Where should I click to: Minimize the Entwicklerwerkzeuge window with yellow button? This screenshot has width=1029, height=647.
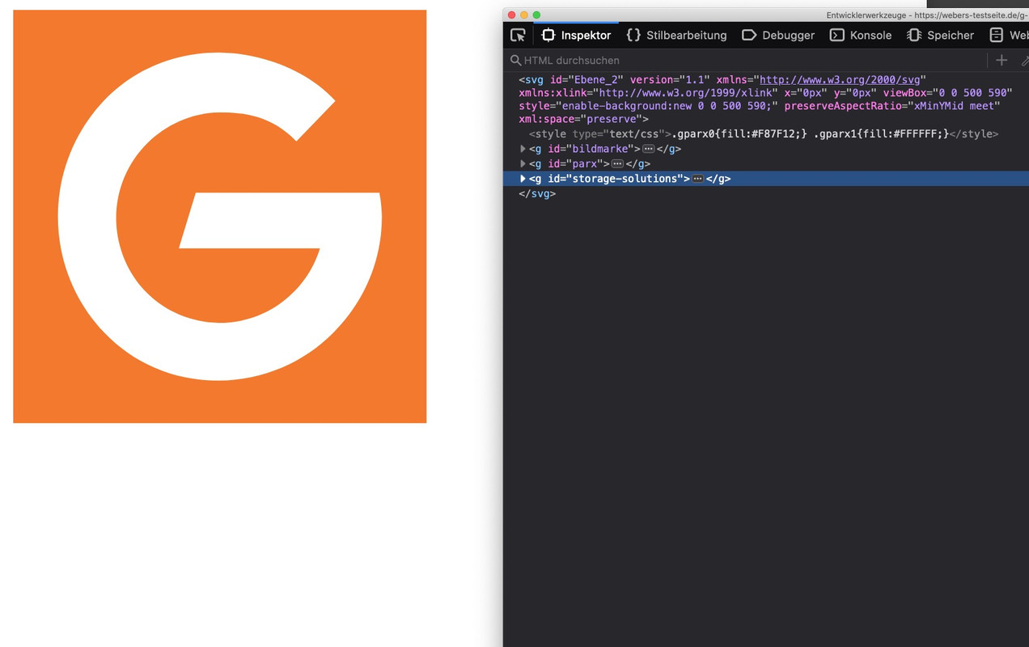tap(524, 15)
